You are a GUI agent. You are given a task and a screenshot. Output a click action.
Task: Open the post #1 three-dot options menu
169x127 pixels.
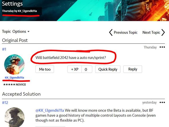pyautogui.click(x=162, y=47)
